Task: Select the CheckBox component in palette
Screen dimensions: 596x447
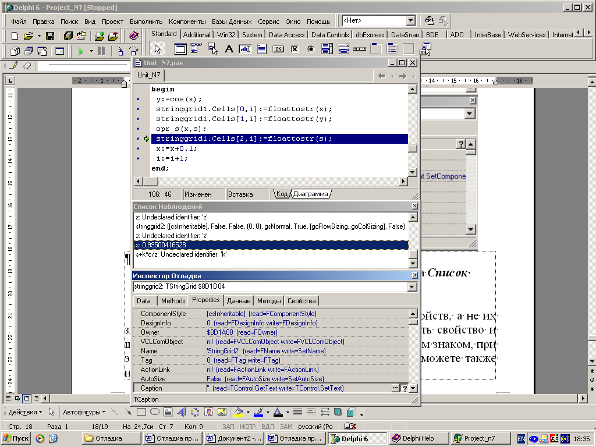Action: point(294,49)
